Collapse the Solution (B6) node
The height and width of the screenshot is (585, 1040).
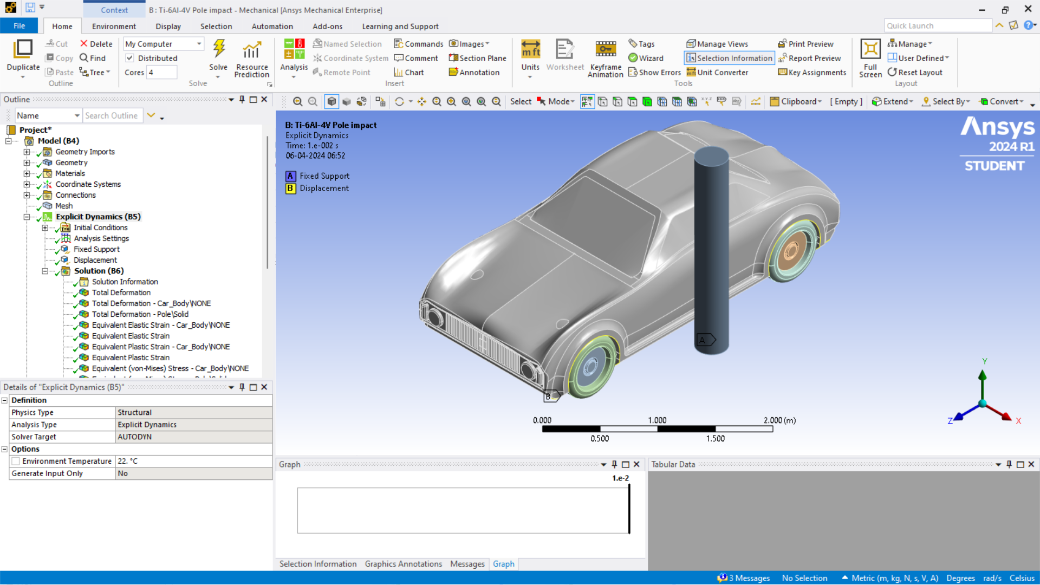click(x=45, y=271)
